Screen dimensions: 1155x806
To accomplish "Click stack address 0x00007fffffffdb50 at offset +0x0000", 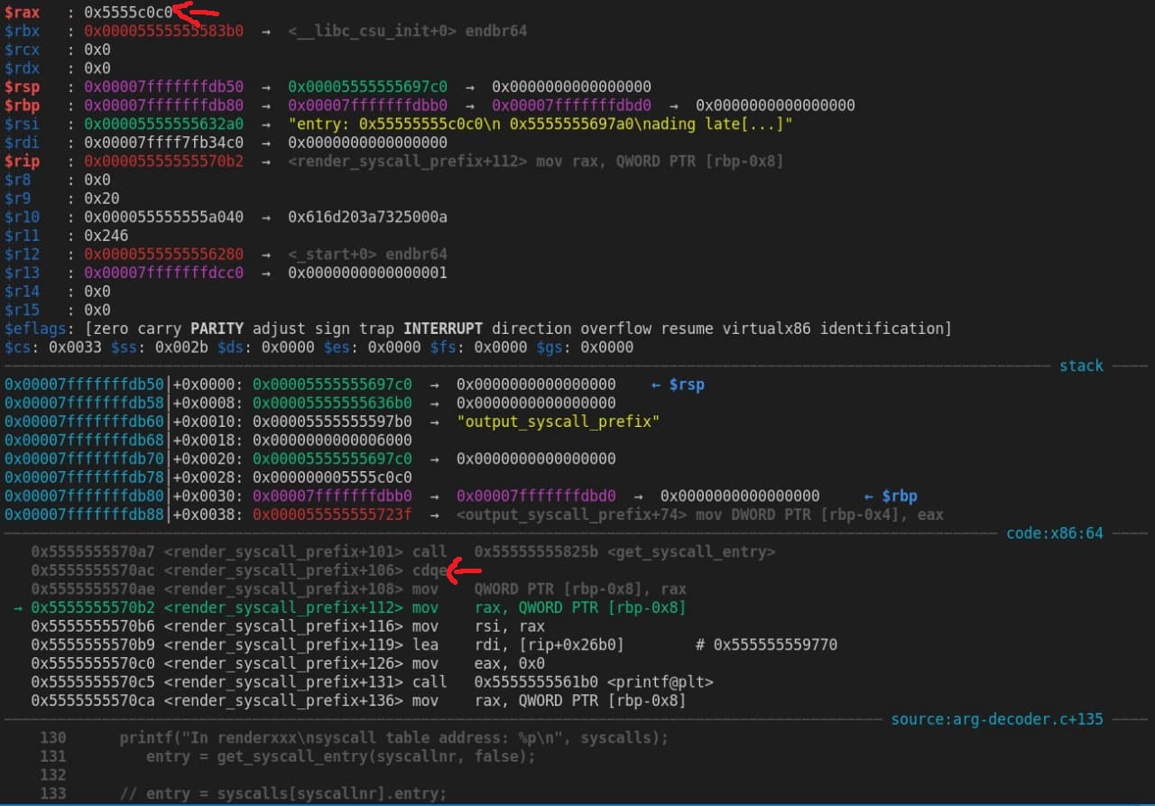I will click(x=85, y=384).
